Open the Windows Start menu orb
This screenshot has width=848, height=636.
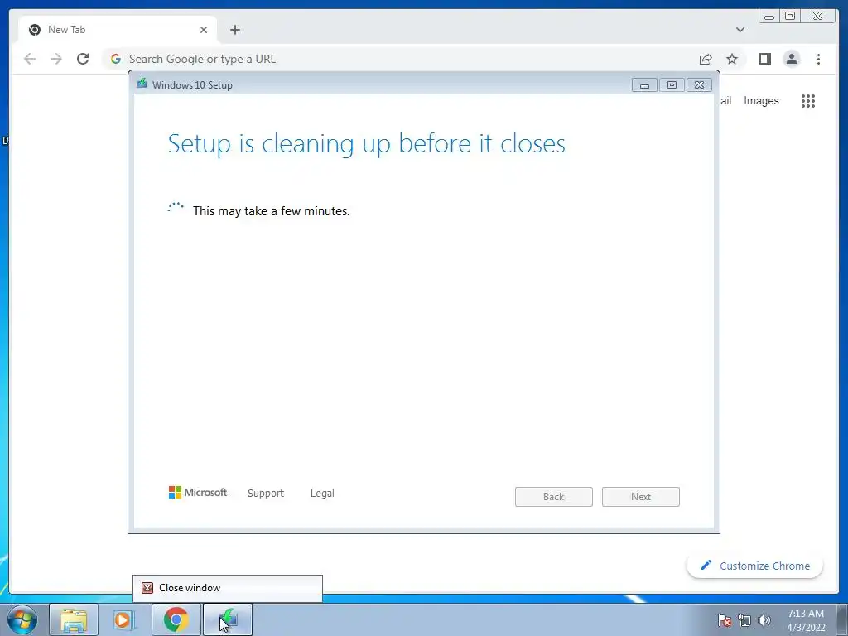pyautogui.click(x=22, y=619)
